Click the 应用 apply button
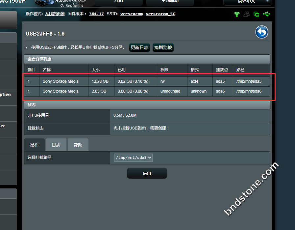 147,173
